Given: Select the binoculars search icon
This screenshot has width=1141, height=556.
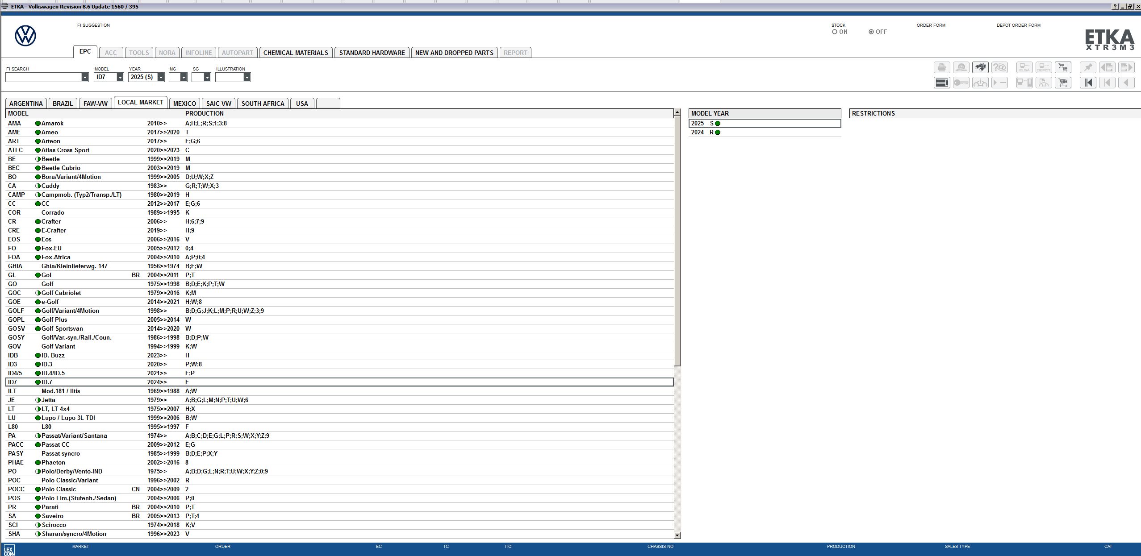Looking at the screenshot, I should pyautogui.click(x=980, y=67).
